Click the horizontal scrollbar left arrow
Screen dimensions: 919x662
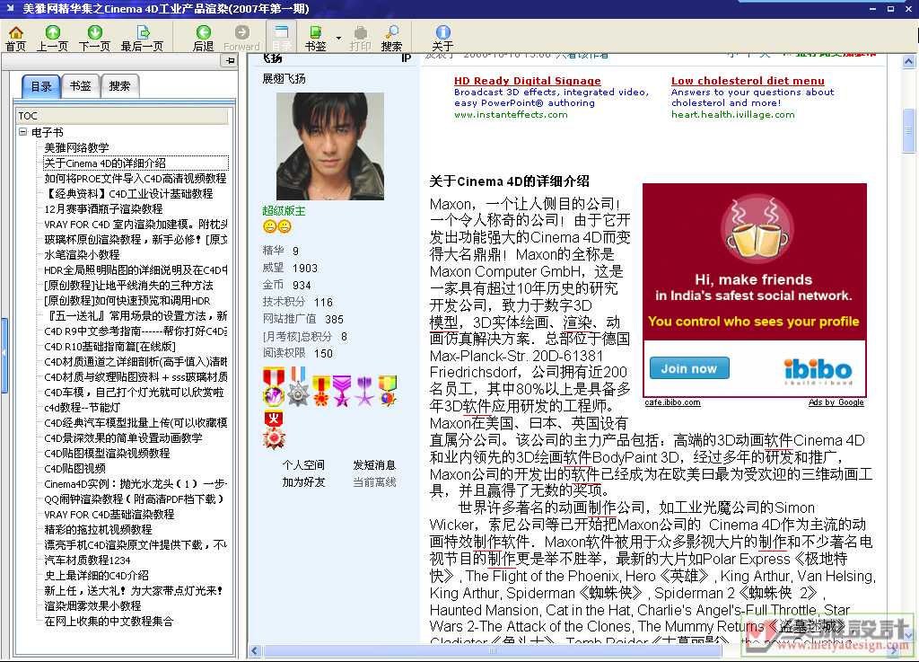point(255,650)
